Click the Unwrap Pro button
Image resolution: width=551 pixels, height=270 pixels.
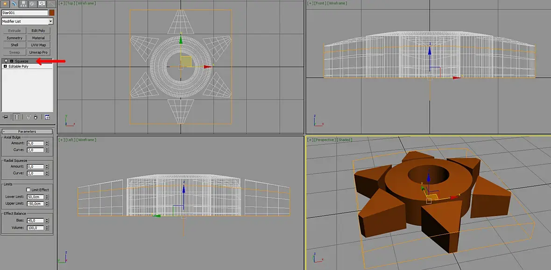[38, 52]
